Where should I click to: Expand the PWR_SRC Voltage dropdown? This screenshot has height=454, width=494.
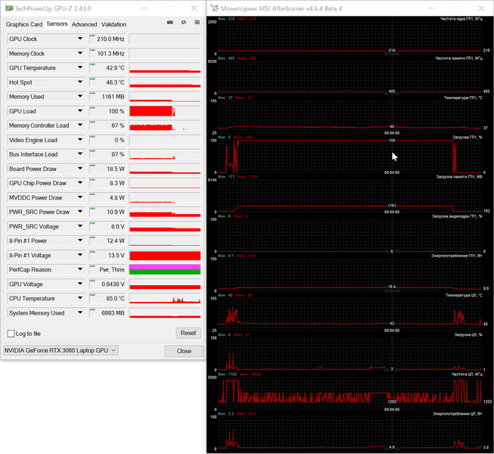(80, 226)
